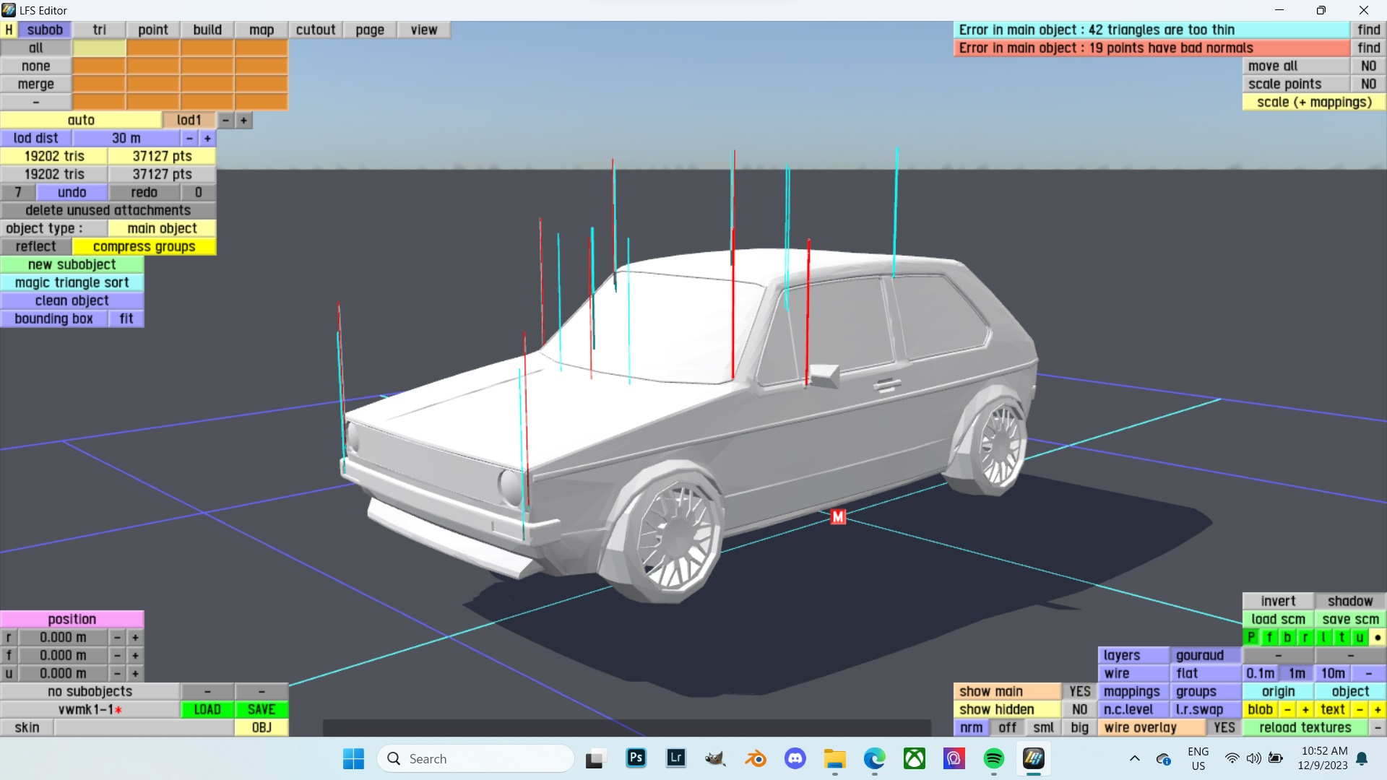The width and height of the screenshot is (1387, 780).
Task: Open Photoshop from the taskbar
Action: [x=636, y=758]
